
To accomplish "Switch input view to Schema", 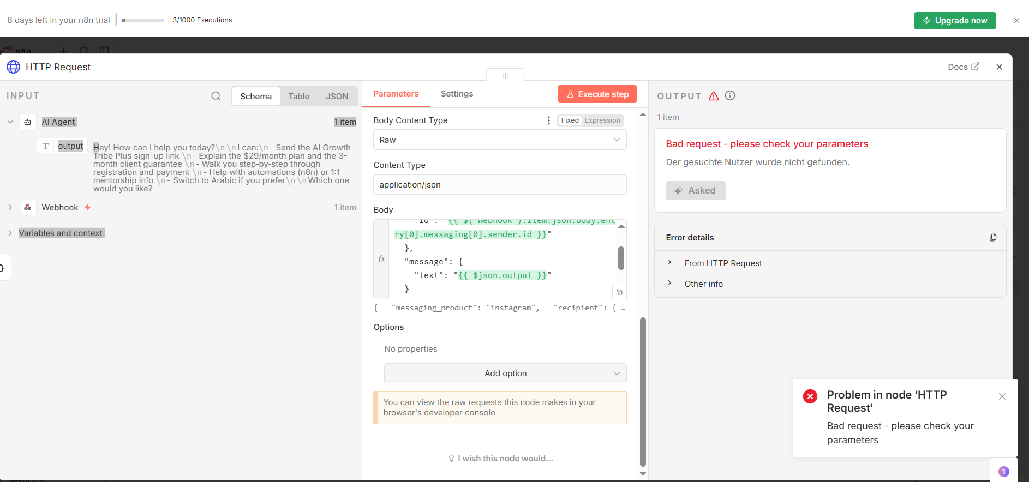I will pyautogui.click(x=256, y=97).
